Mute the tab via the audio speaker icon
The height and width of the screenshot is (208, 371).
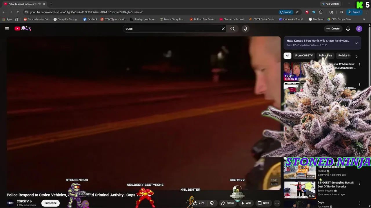[39, 4]
